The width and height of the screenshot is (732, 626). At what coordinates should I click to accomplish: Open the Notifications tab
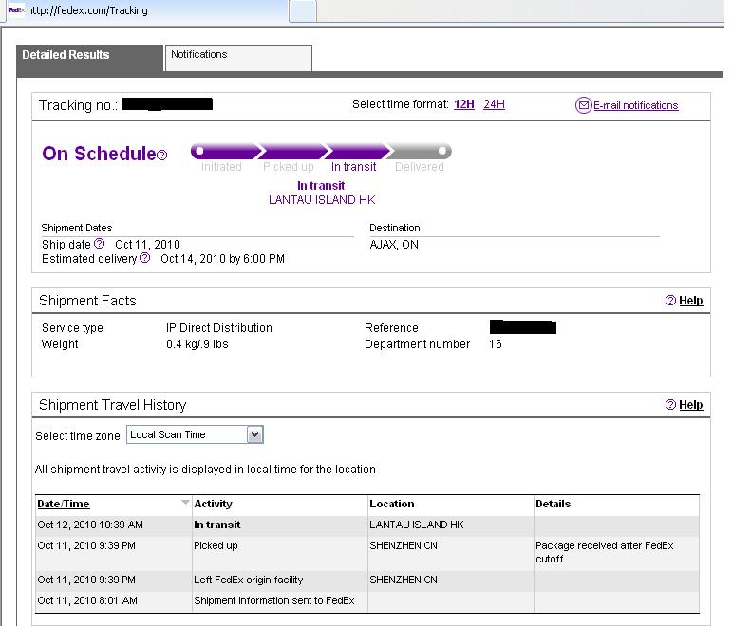tap(237, 56)
